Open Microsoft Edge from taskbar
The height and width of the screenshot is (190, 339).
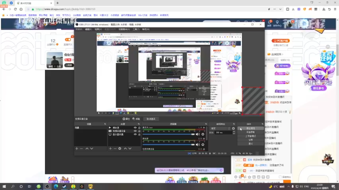[x=56, y=186]
